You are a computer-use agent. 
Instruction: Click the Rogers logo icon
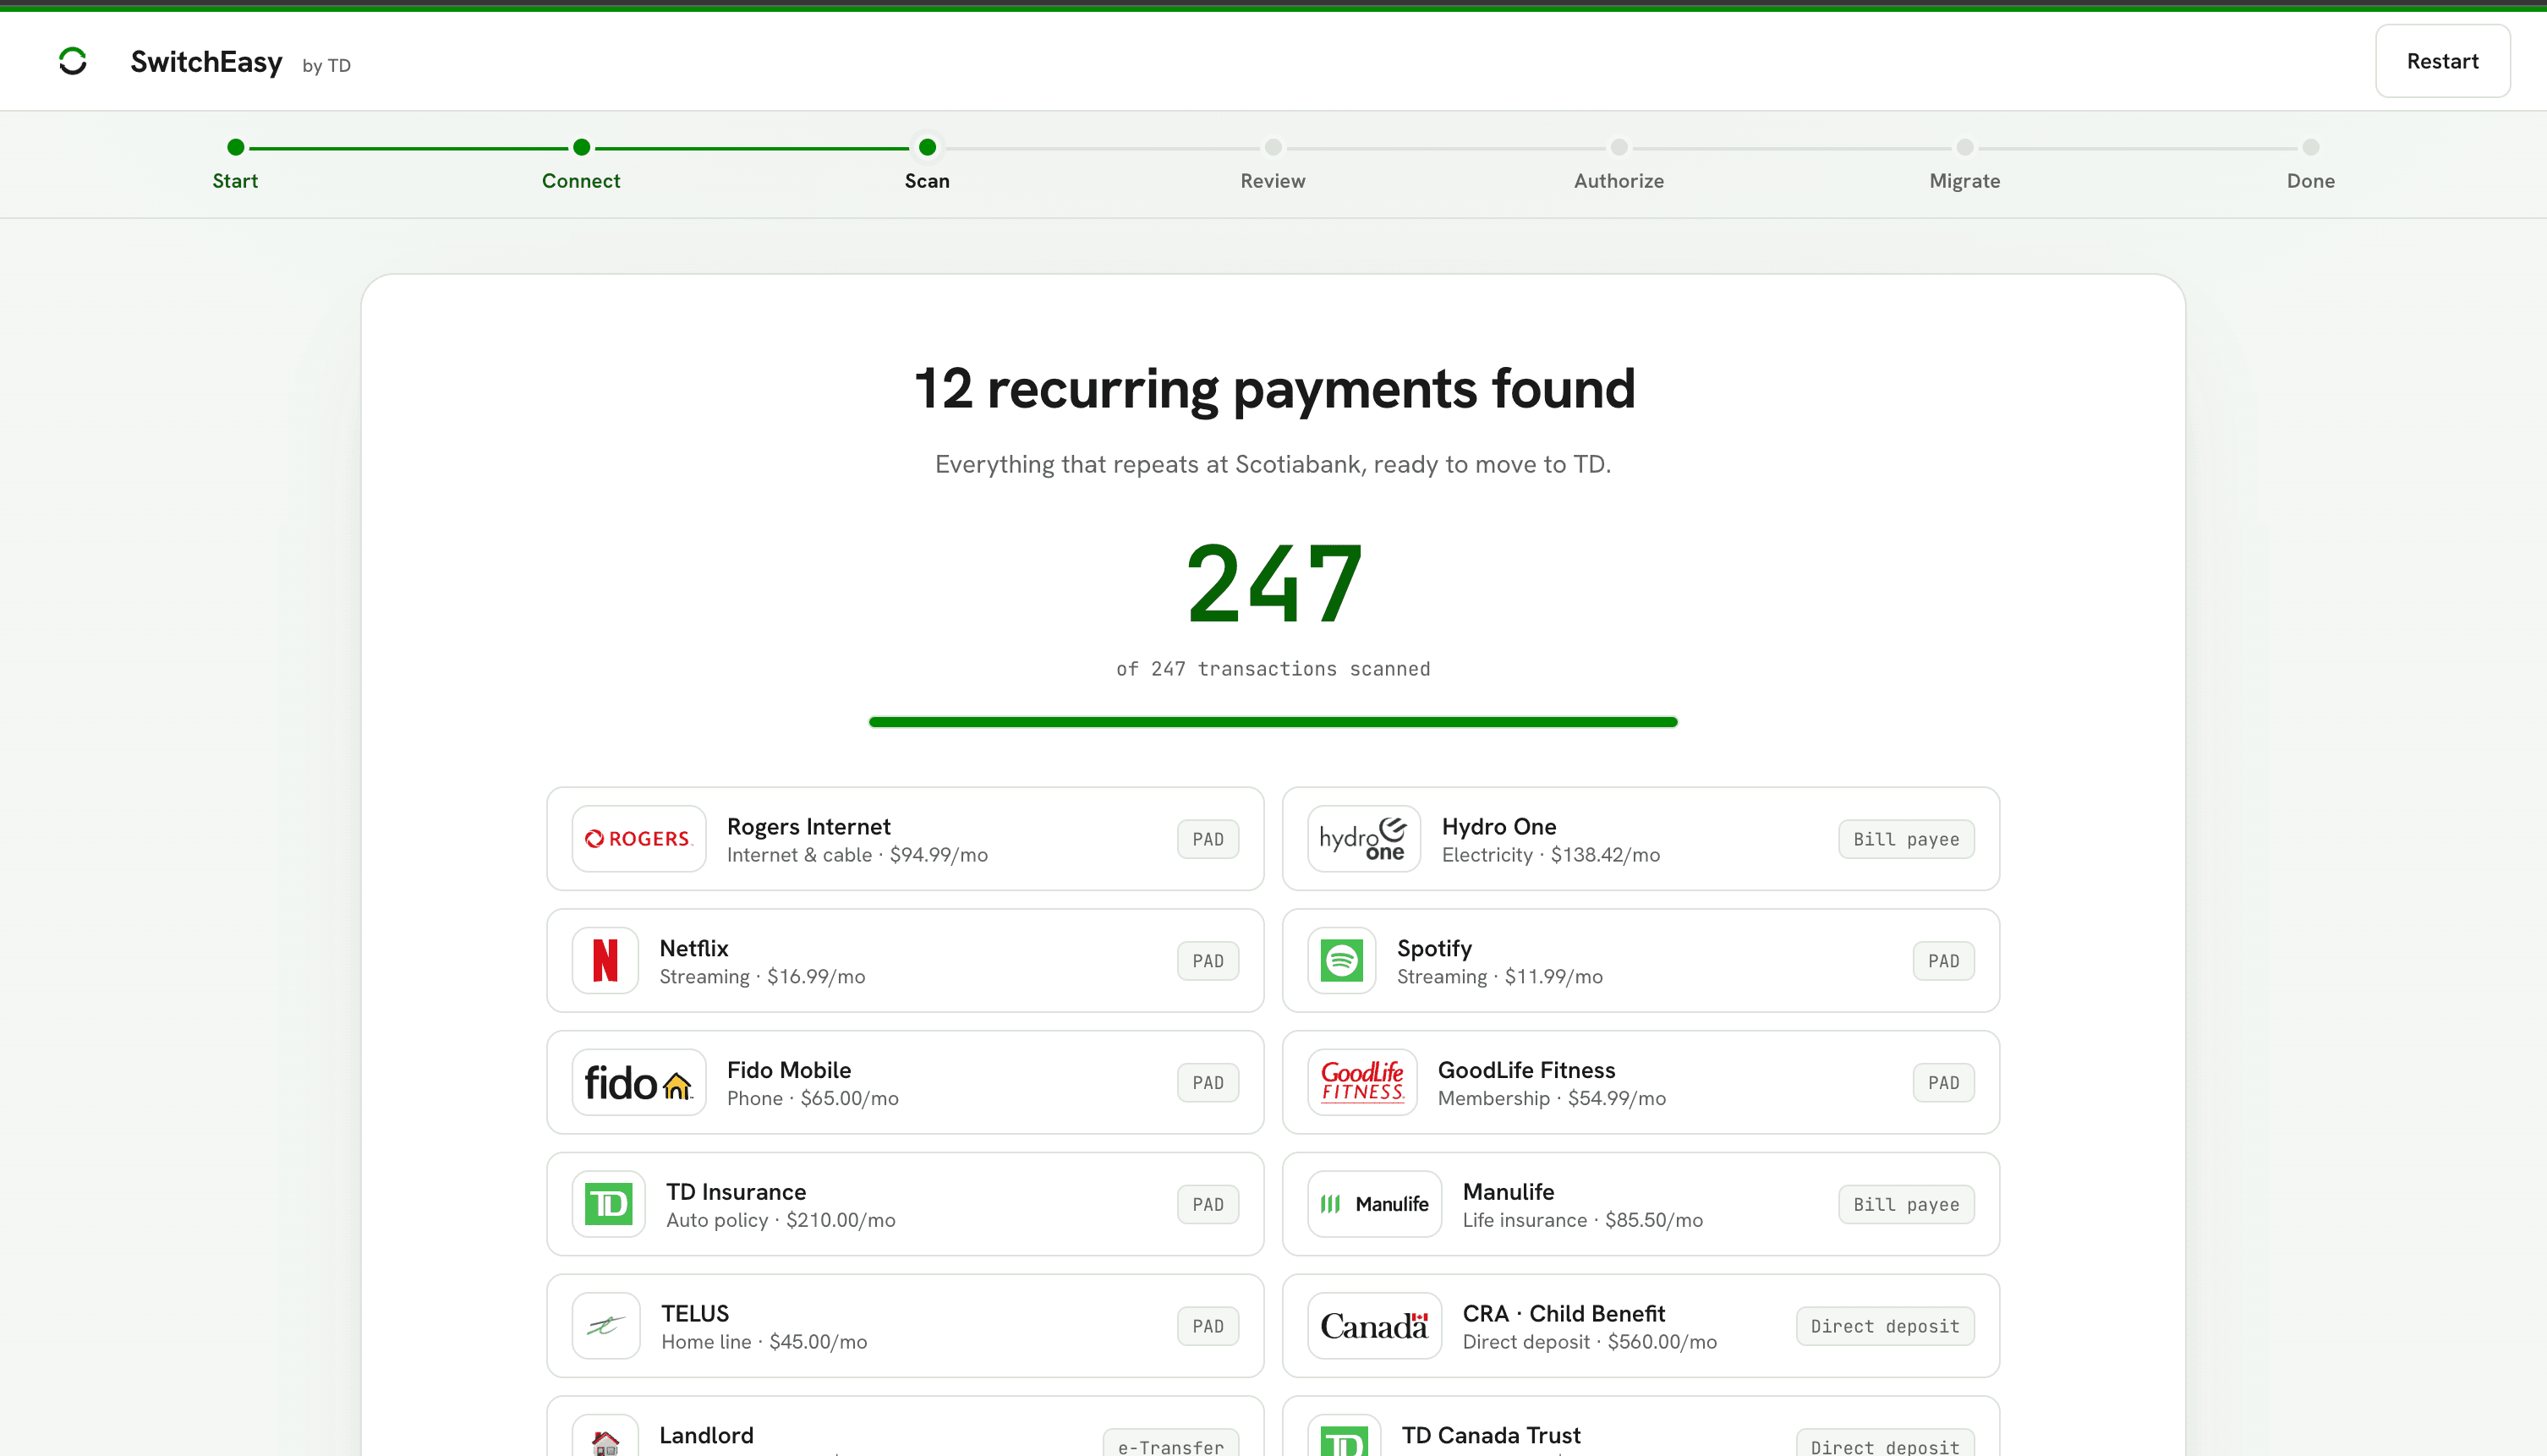click(639, 839)
